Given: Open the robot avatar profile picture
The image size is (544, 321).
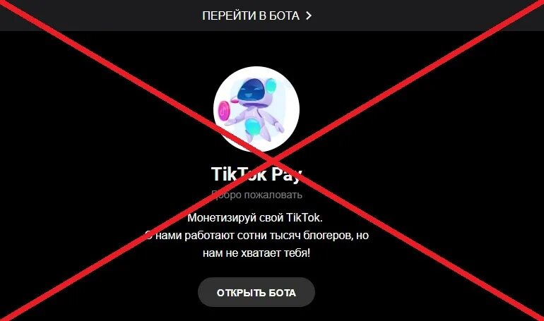Looking at the screenshot, I should (256, 109).
